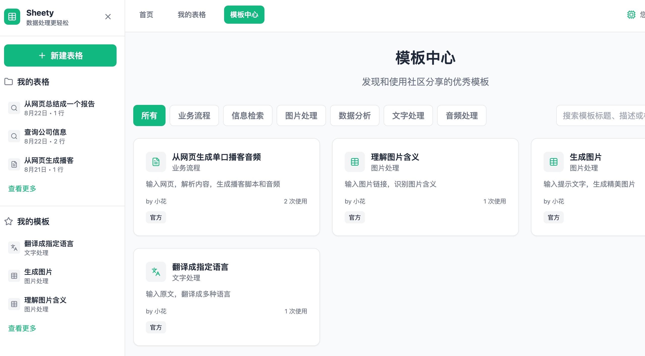Click table icon on 理解图片含义 card
Viewport: 645px width, 356px height.
355,162
